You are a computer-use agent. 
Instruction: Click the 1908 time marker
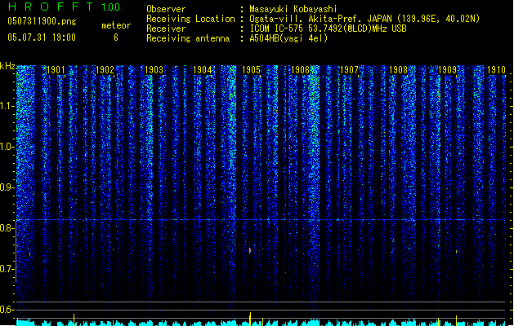(398, 70)
